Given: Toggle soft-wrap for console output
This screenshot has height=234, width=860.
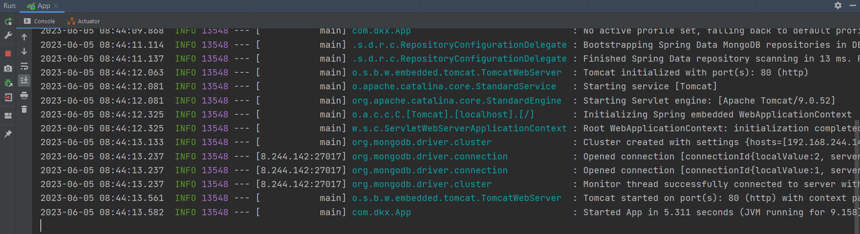Looking at the screenshot, I should tap(24, 67).
